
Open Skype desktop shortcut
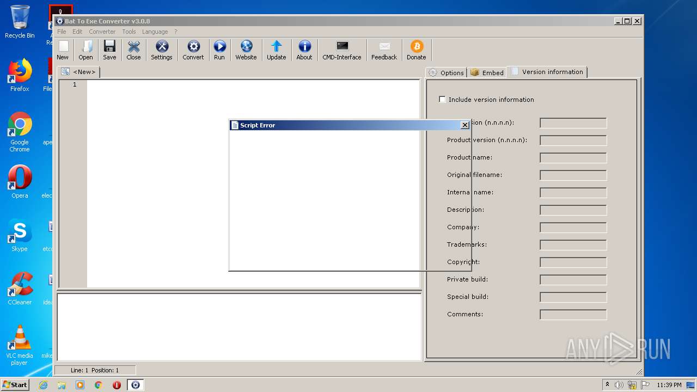click(20, 235)
